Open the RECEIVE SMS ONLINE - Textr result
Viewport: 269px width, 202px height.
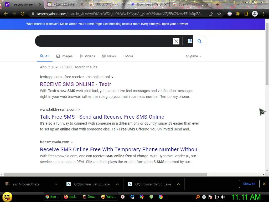75,84
